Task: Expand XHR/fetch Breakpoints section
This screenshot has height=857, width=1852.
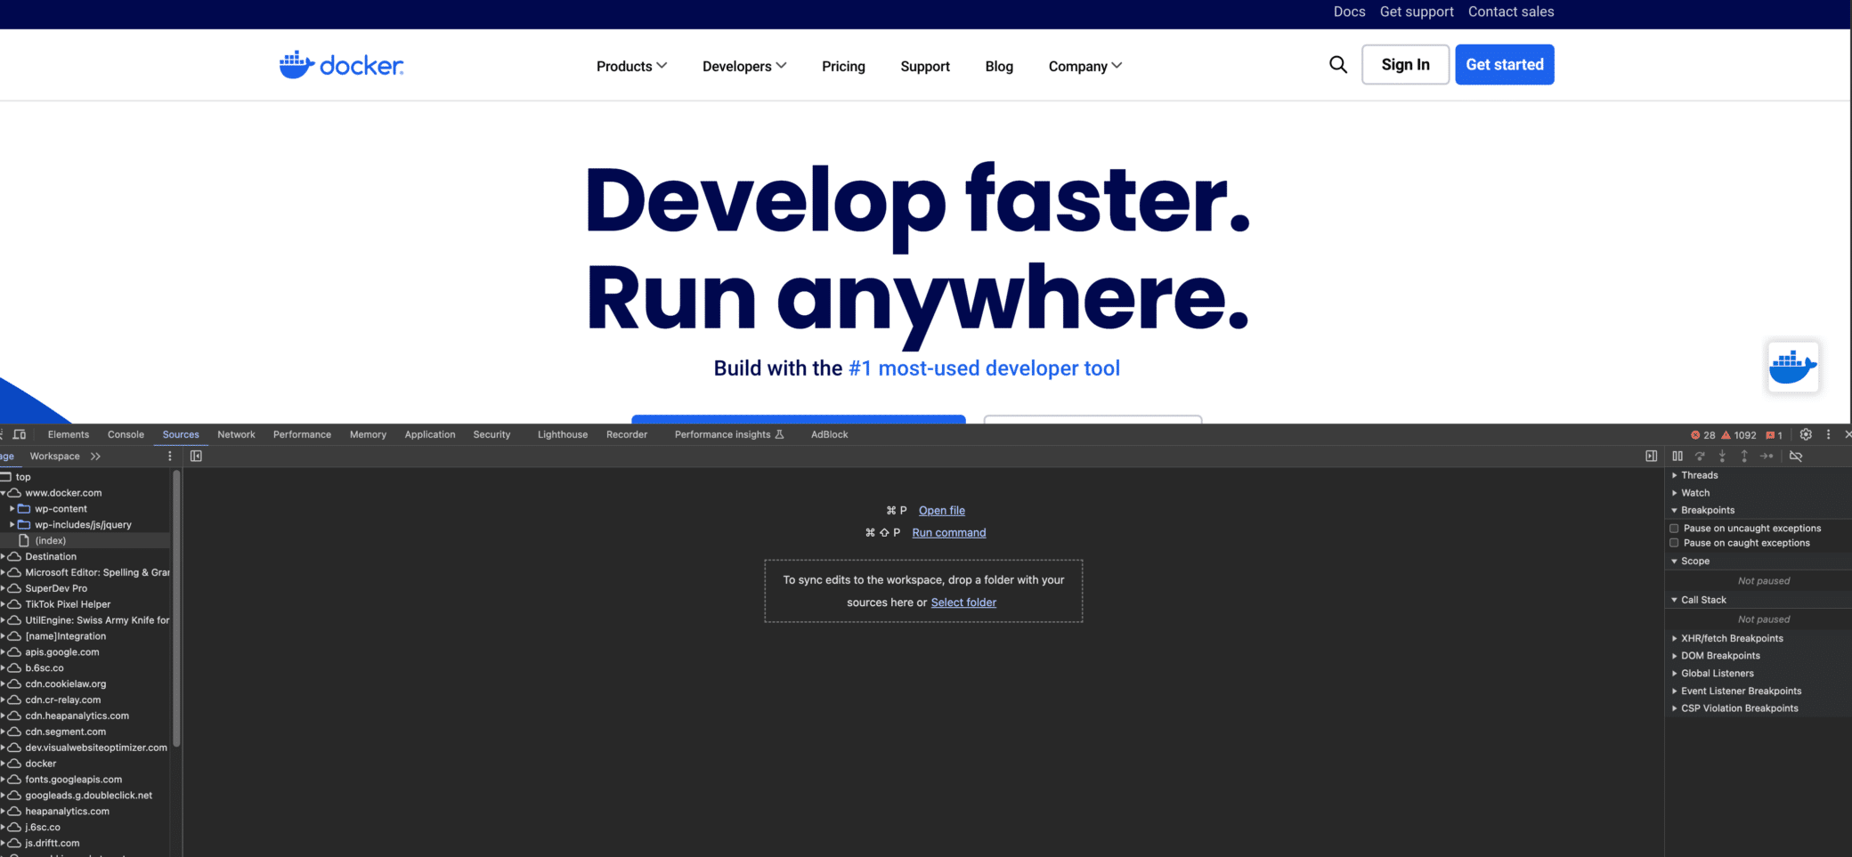Action: [1727, 638]
